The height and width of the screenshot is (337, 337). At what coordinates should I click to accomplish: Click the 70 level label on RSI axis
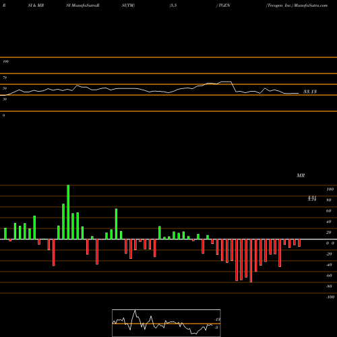(5, 78)
